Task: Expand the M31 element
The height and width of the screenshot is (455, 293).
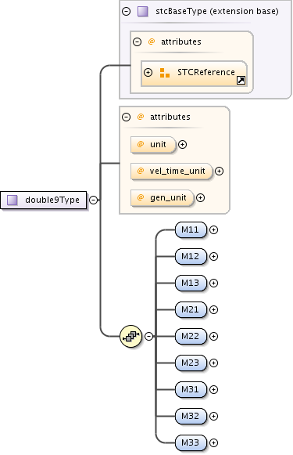Action: tap(213, 389)
